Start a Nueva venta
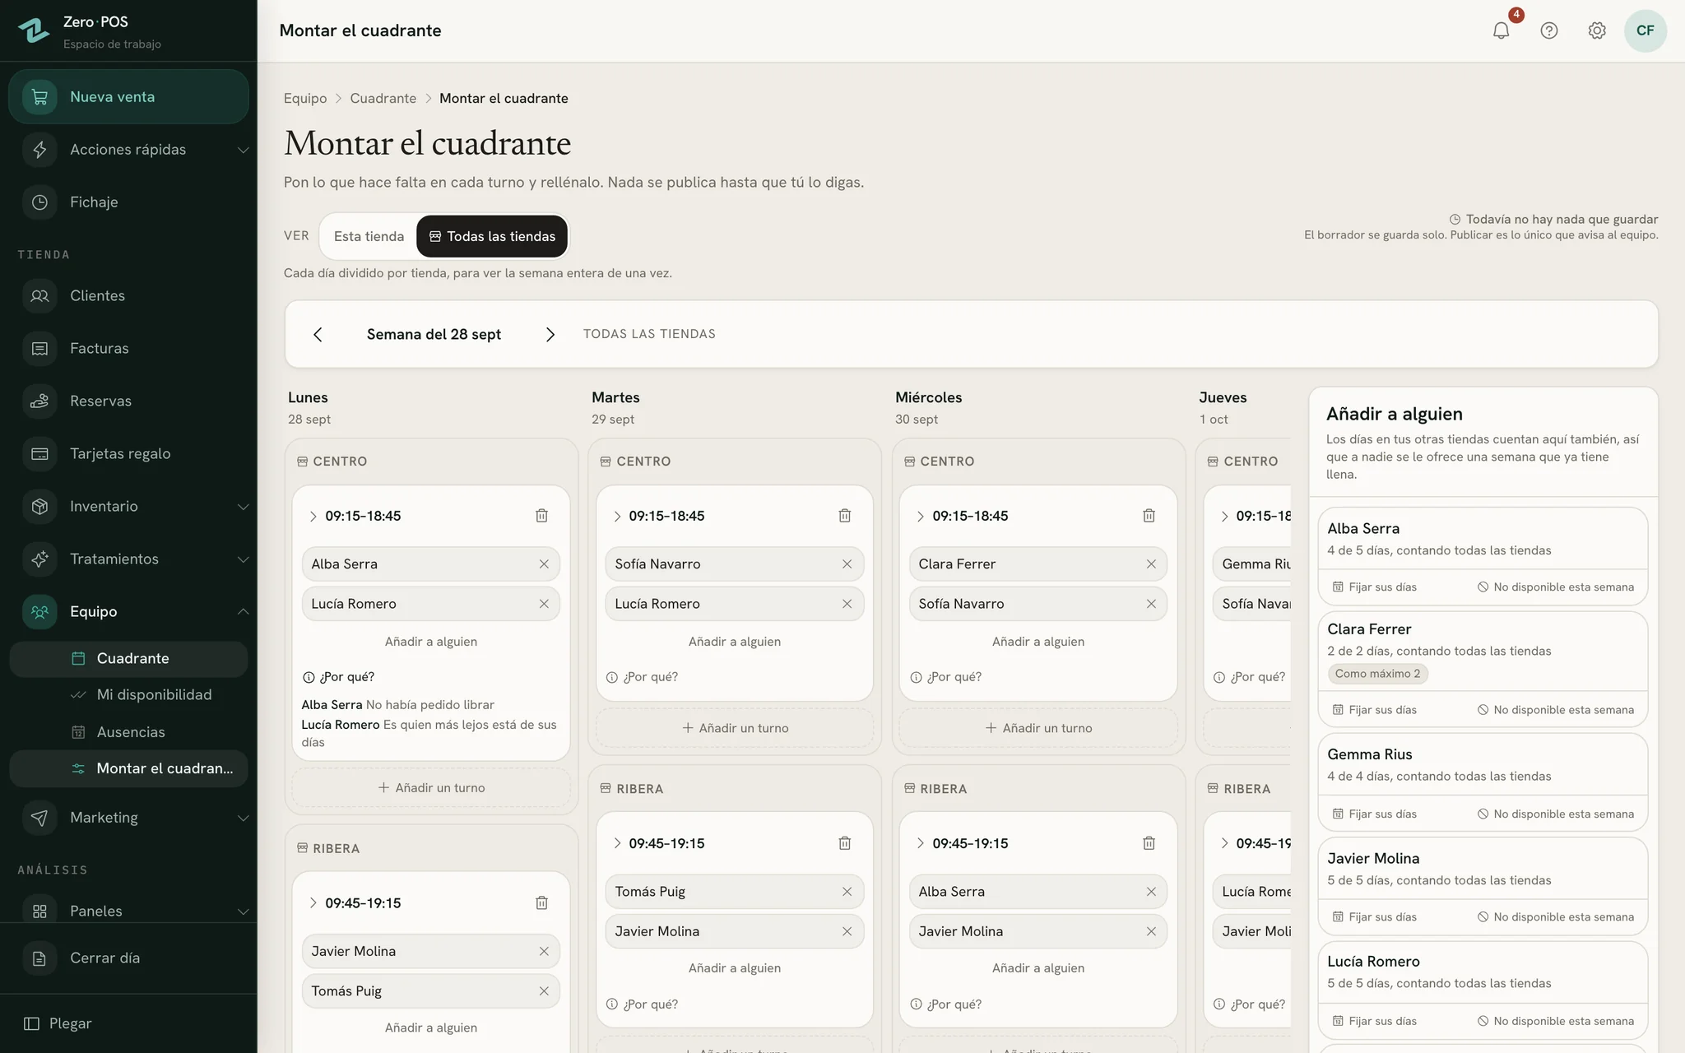Image resolution: width=1685 pixels, height=1053 pixels. [128, 97]
